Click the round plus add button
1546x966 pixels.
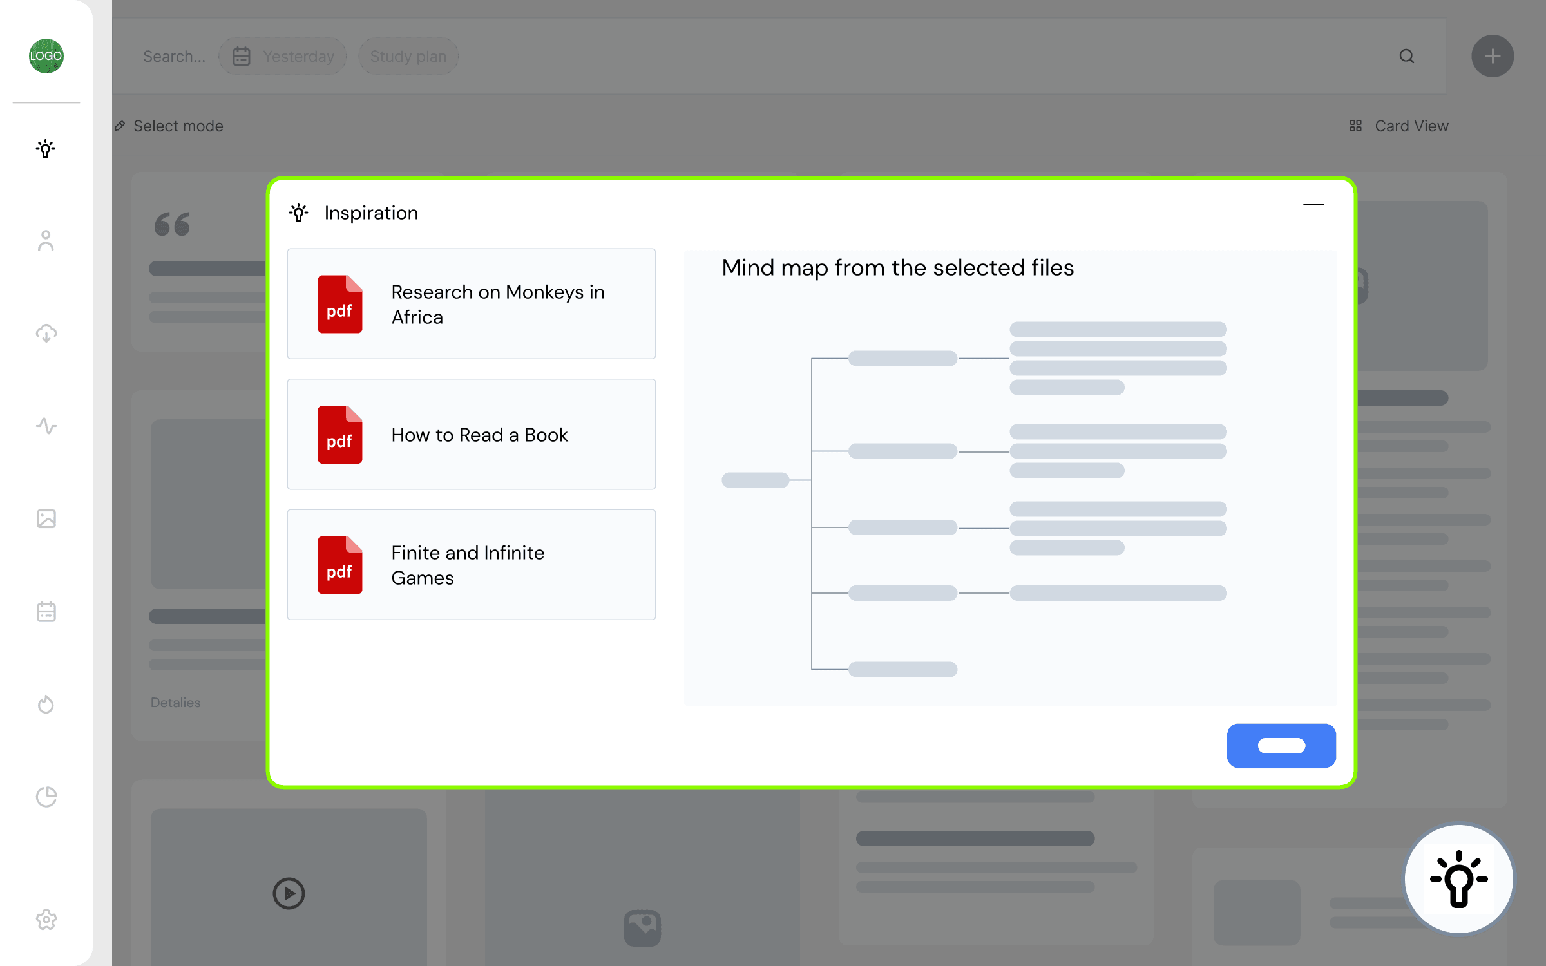1492,56
